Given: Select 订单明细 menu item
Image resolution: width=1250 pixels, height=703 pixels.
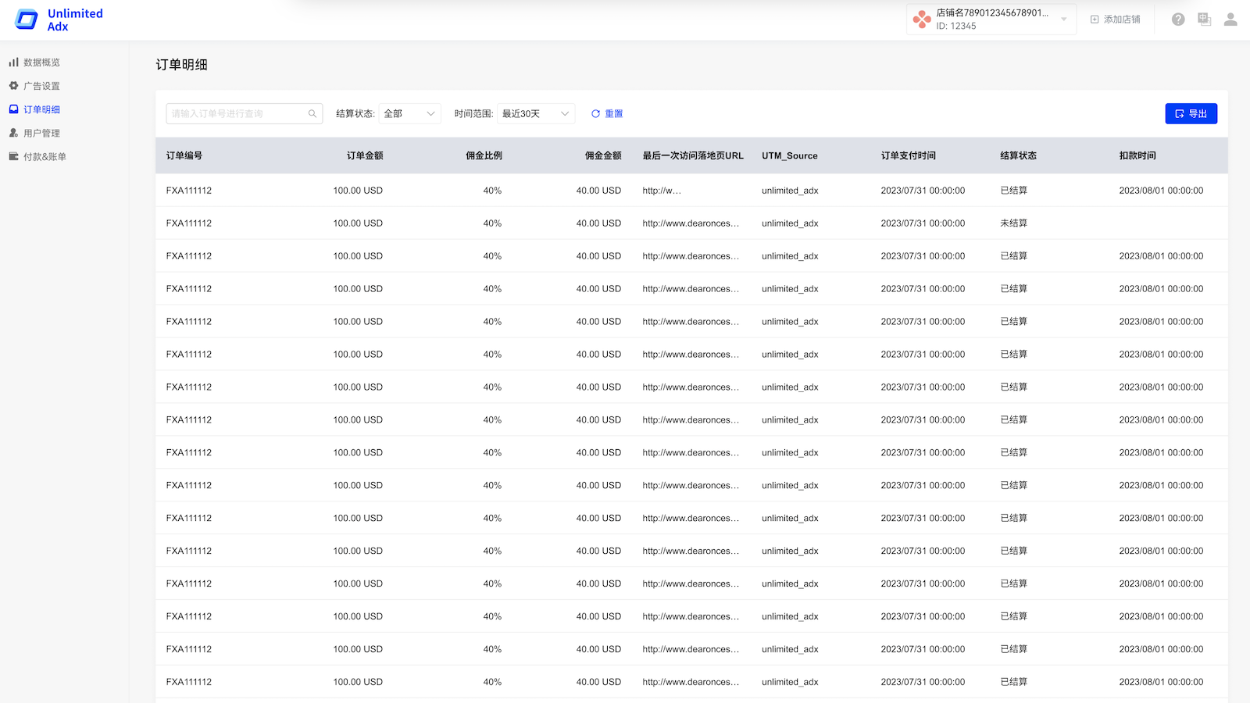Looking at the screenshot, I should tap(41, 109).
